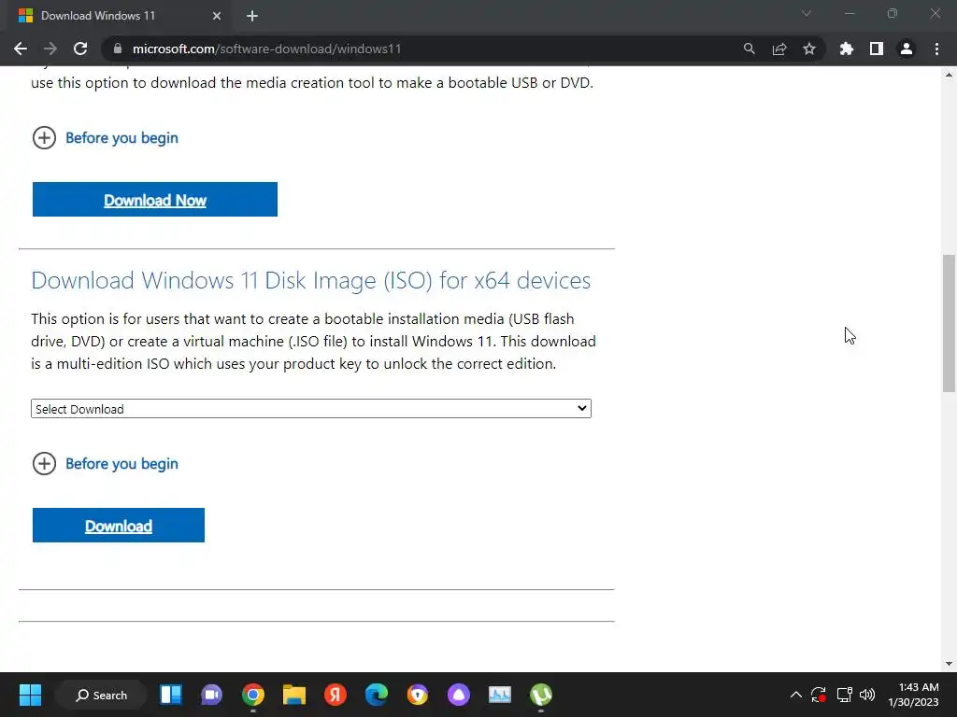The image size is (957, 717).
Task: Open the zoom magnifier icon in address bar
Action: coord(749,49)
